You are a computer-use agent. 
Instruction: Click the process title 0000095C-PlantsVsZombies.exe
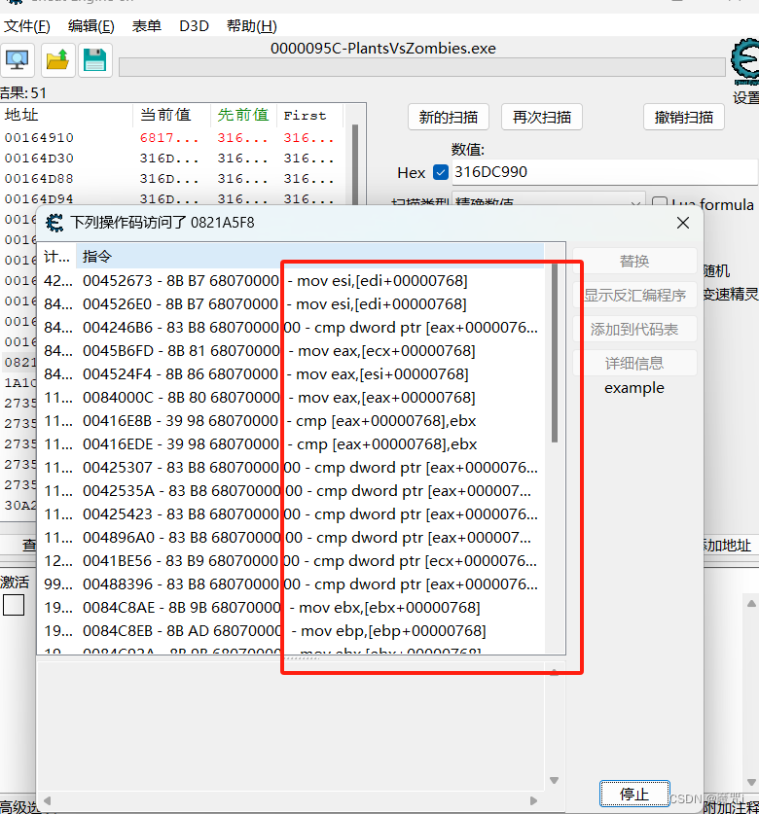[382, 49]
